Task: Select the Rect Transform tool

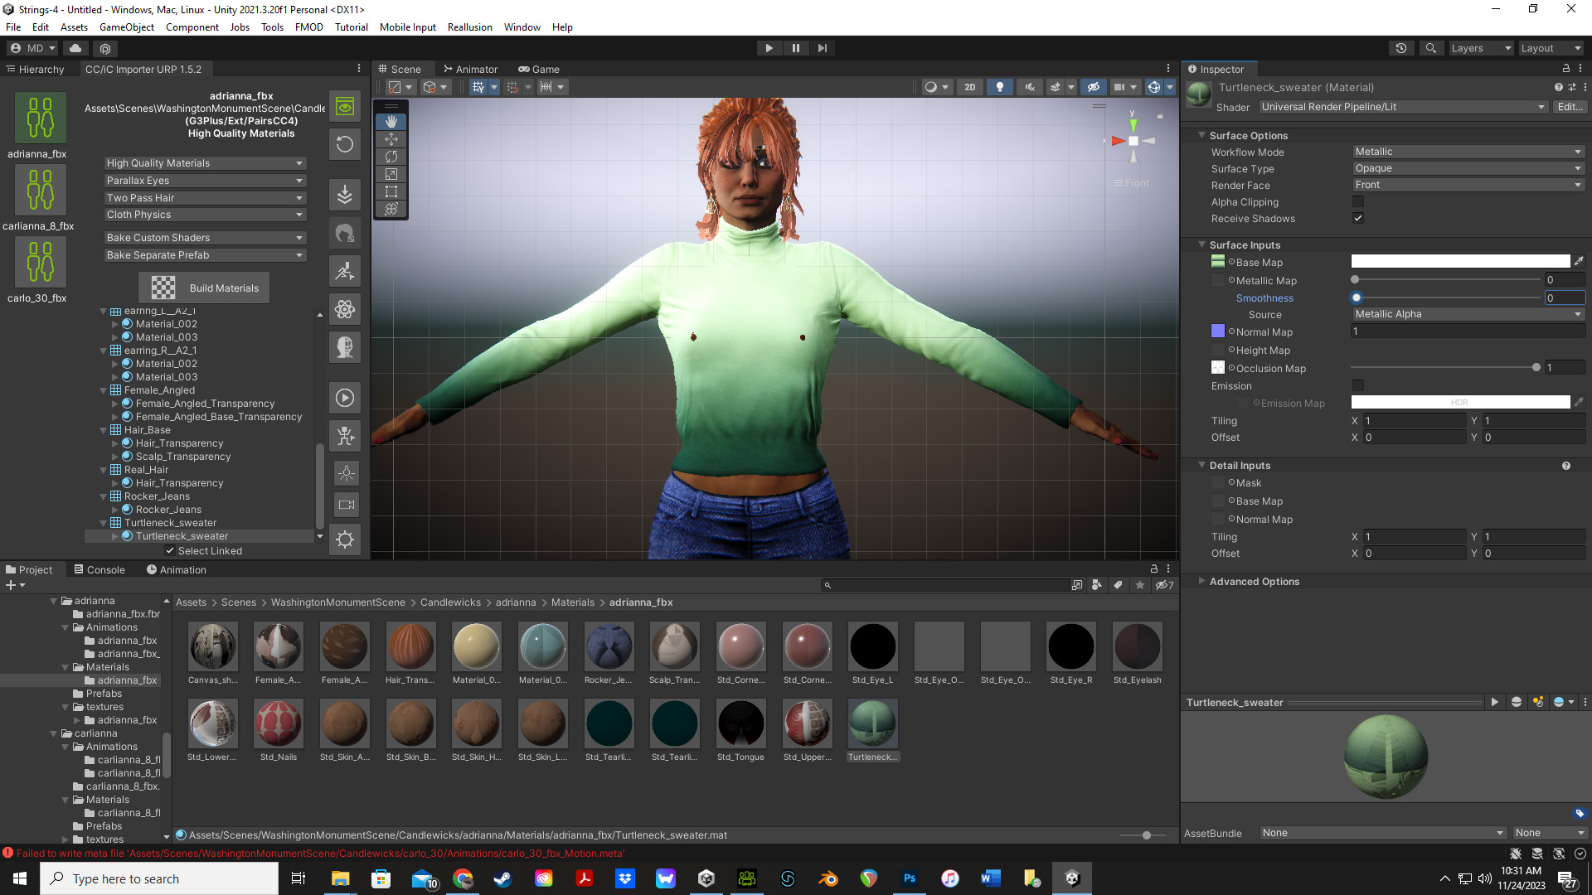Action: coord(391,191)
